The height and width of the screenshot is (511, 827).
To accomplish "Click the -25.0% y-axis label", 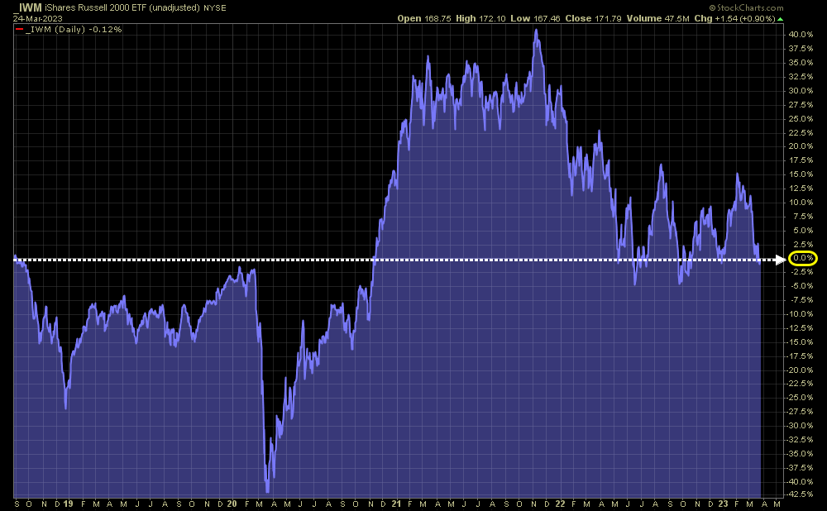I will 800,397.
